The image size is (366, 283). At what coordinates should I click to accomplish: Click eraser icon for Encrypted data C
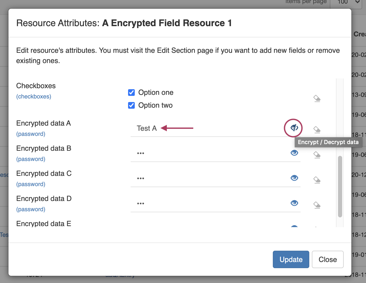pyautogui.click(x=317, y=180)
